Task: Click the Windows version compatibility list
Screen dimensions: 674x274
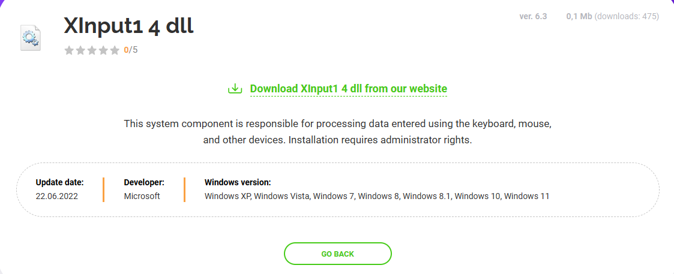Action: point(377,196)
